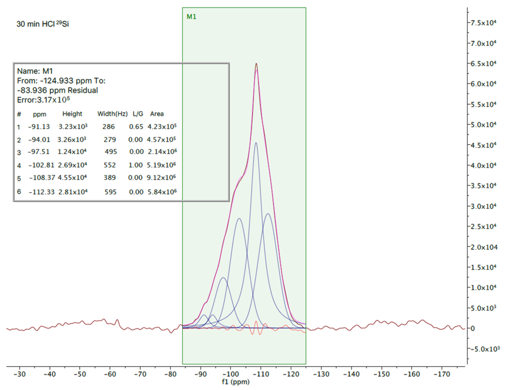Click the -30 tick label on x-axis
507x390 pixels.
pos(20,374)
